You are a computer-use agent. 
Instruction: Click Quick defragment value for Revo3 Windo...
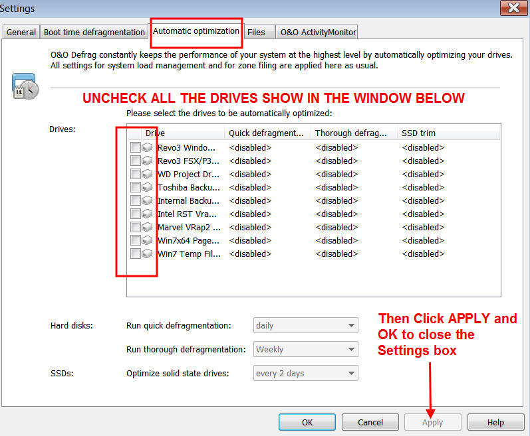(x=250, y=148)
